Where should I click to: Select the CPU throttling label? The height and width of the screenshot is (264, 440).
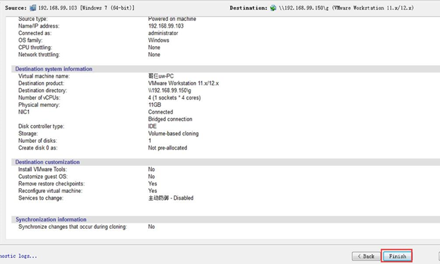click(35, 47)
